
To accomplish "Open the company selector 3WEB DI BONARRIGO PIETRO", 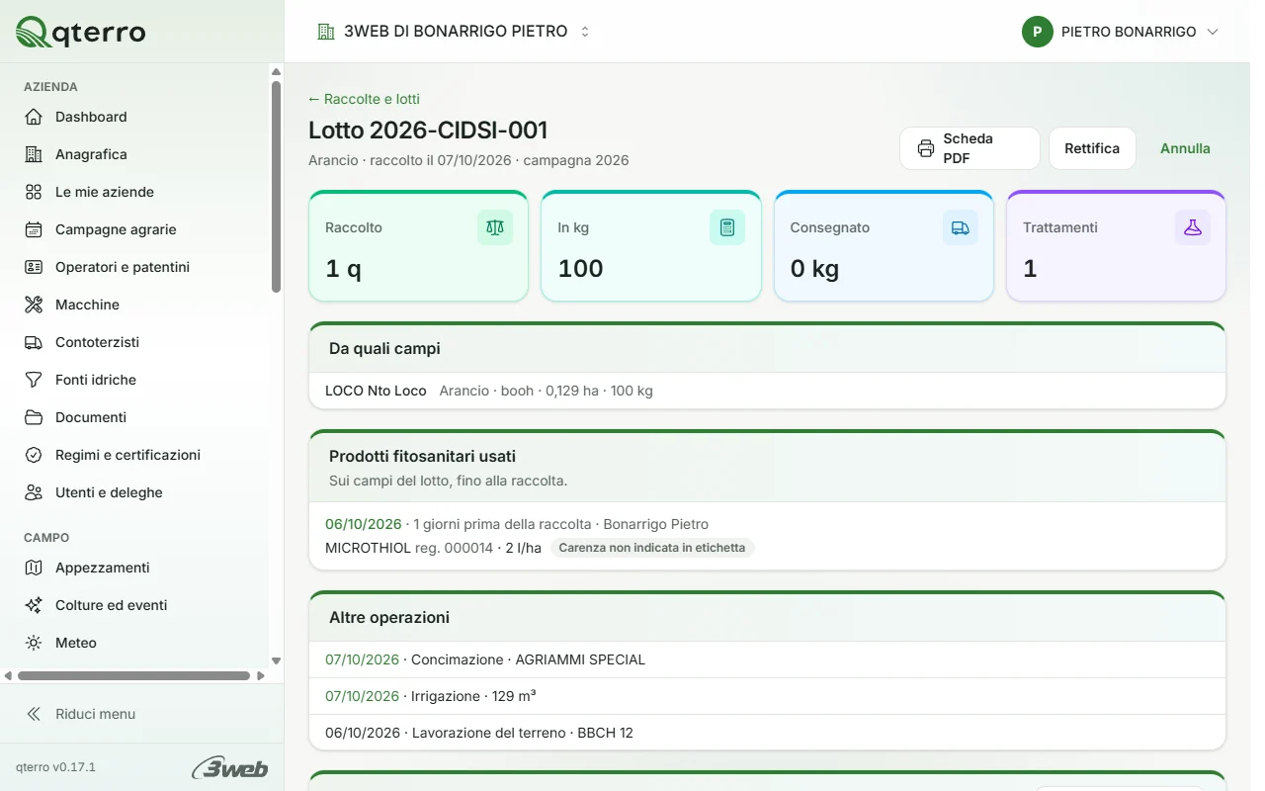I will click(454, 32).
